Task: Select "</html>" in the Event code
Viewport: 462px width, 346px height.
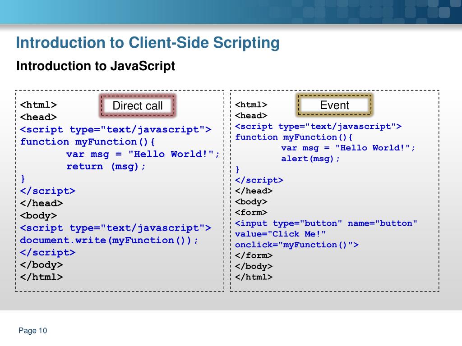Action: (x=254, y=277)
